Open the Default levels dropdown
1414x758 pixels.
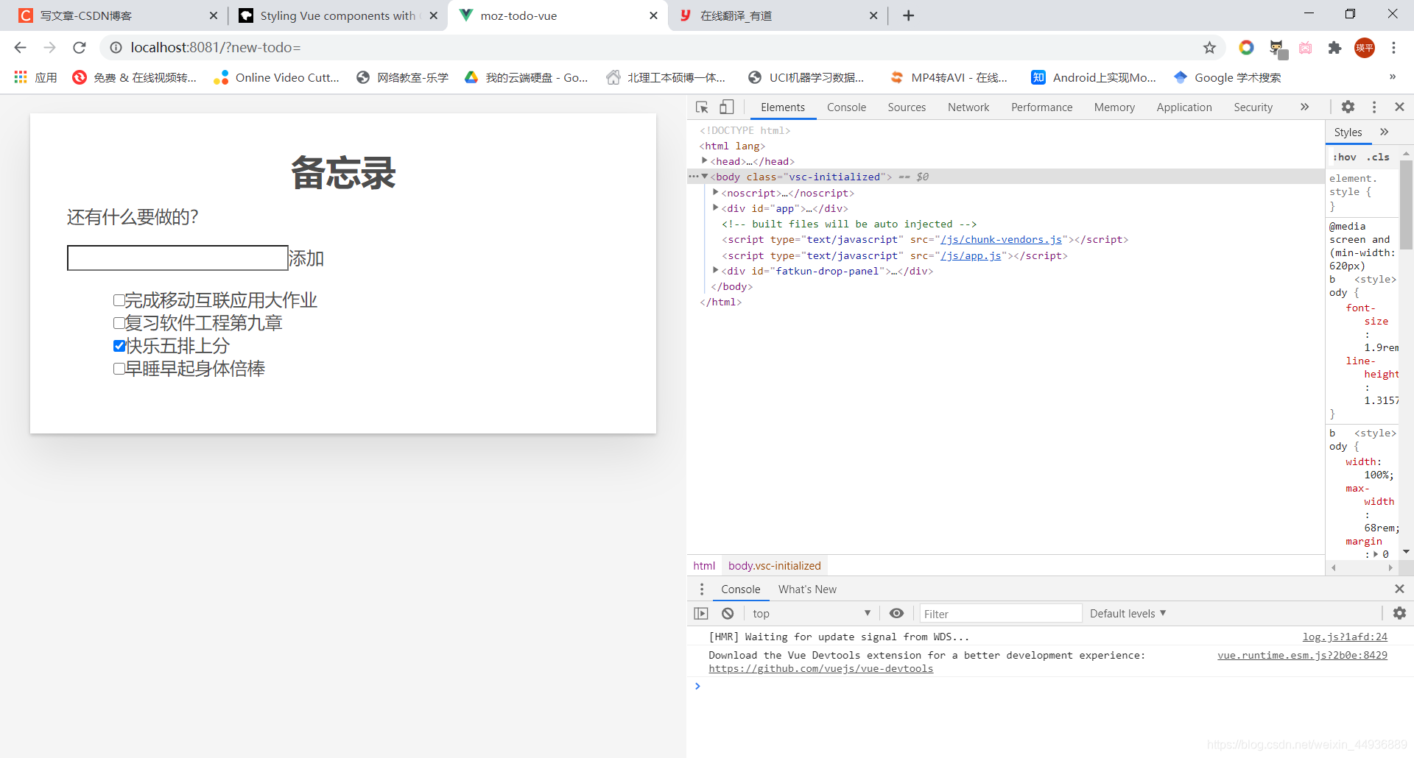[1128, 614]
